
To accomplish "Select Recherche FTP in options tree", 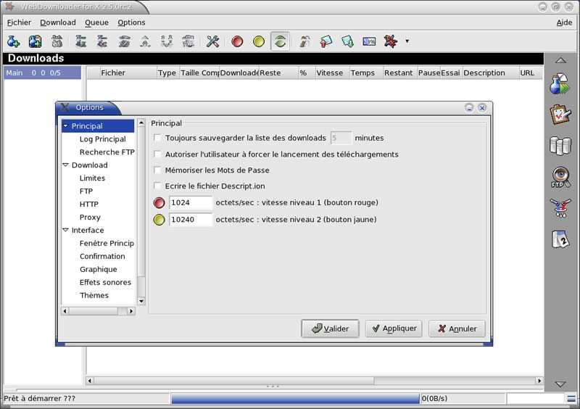I will coord(107,152).
